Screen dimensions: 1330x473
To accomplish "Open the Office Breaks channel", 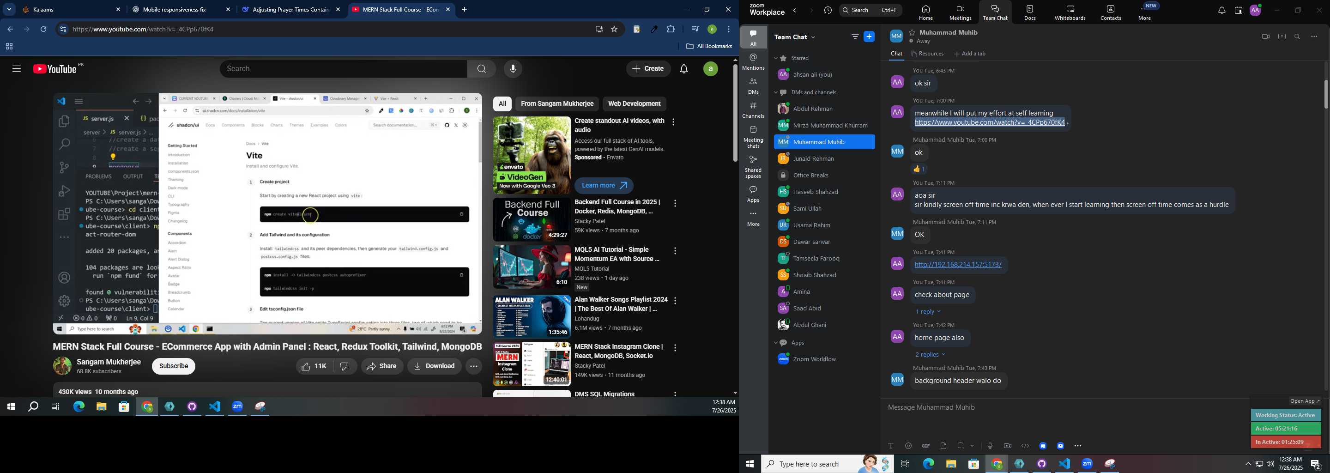I will (x=824, y=176).
